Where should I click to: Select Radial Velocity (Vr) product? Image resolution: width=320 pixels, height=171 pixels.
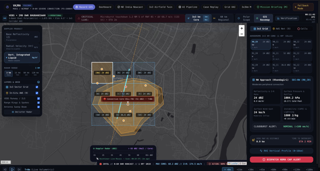point(22,47)
